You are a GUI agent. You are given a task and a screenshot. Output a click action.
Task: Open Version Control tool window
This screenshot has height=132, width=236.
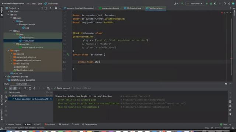(x=13, y=124)
